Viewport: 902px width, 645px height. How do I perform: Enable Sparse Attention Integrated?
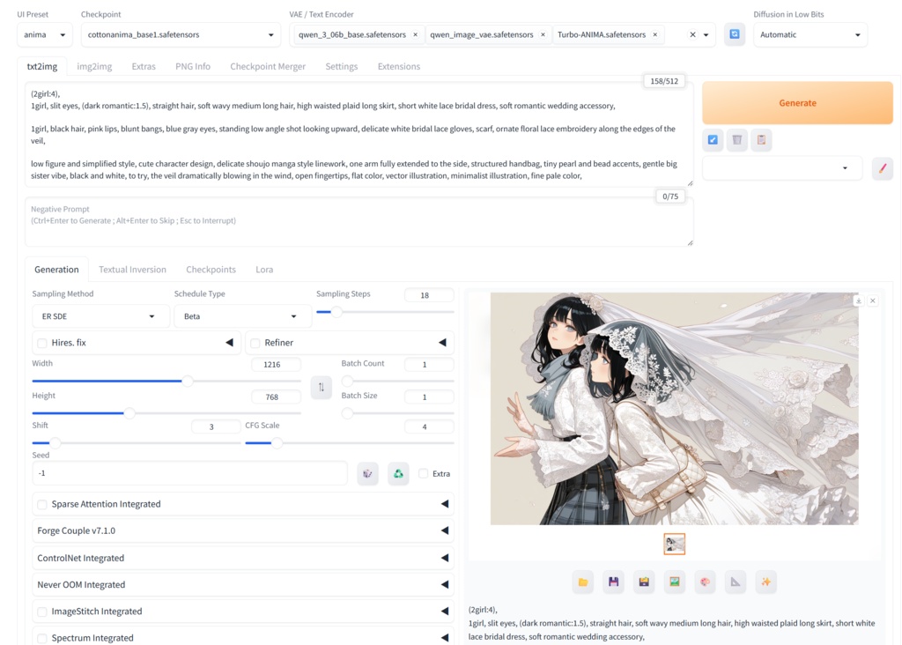coord(42,505)
